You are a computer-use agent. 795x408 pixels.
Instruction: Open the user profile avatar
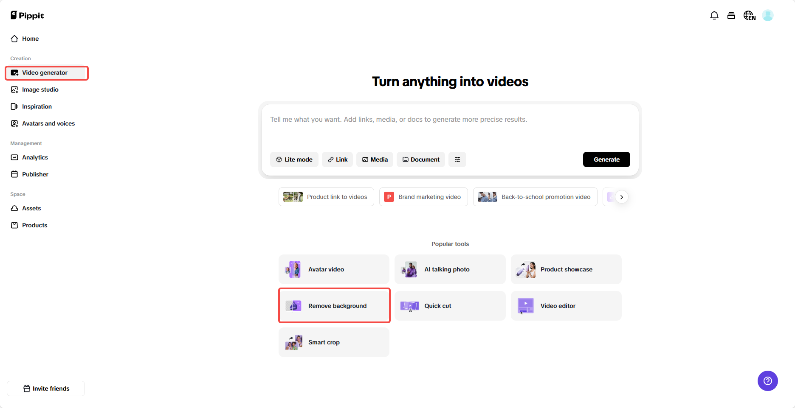point(768,16)
